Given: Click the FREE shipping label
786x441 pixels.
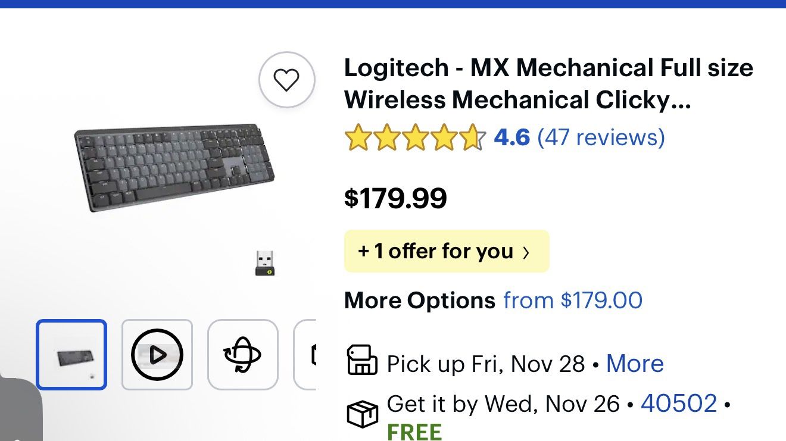Looking at the screenshot, I should tap(414, 431).
